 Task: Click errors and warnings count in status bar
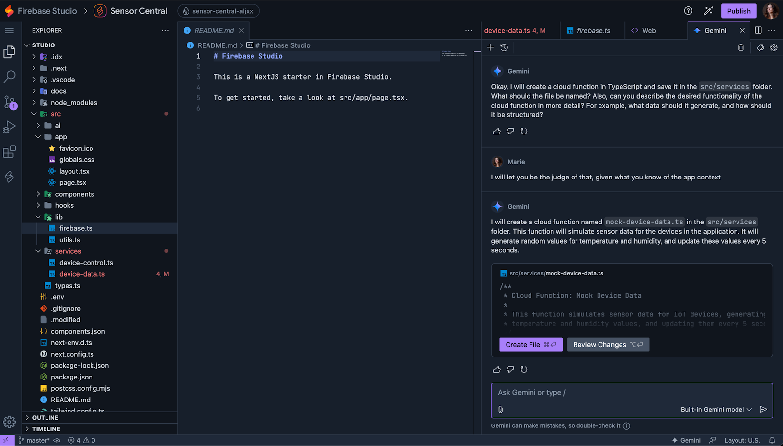point(82,440)
